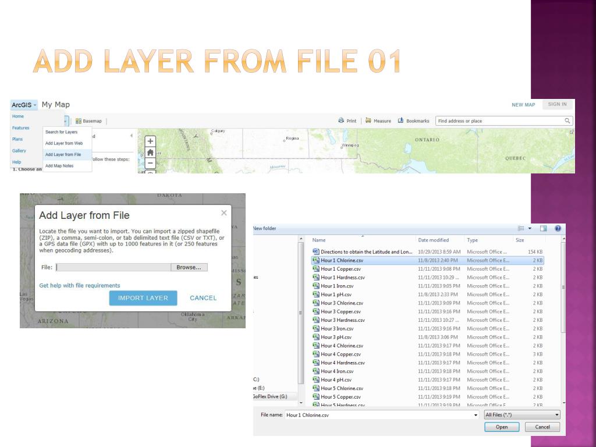The image size is (596, 447).
Task: Click the NEW MAP link
Action: pos(523,105)
